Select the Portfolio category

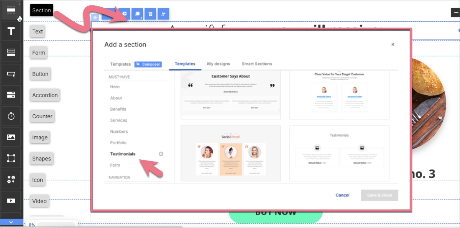click(118, 143)
